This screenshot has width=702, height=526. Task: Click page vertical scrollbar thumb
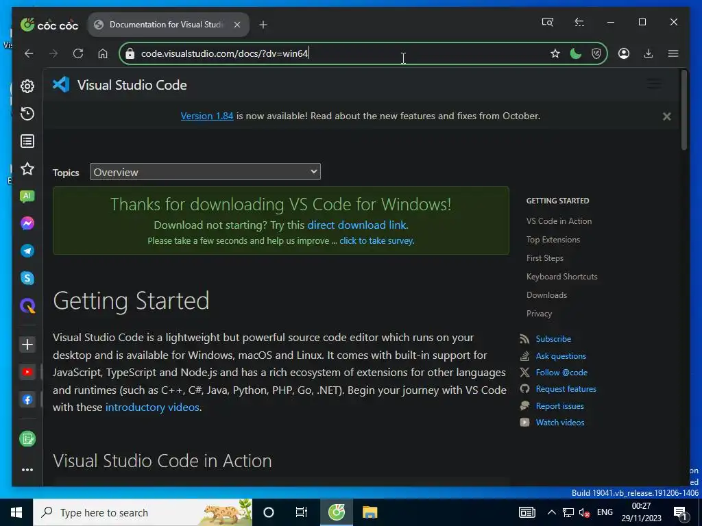tap(683, 110)
